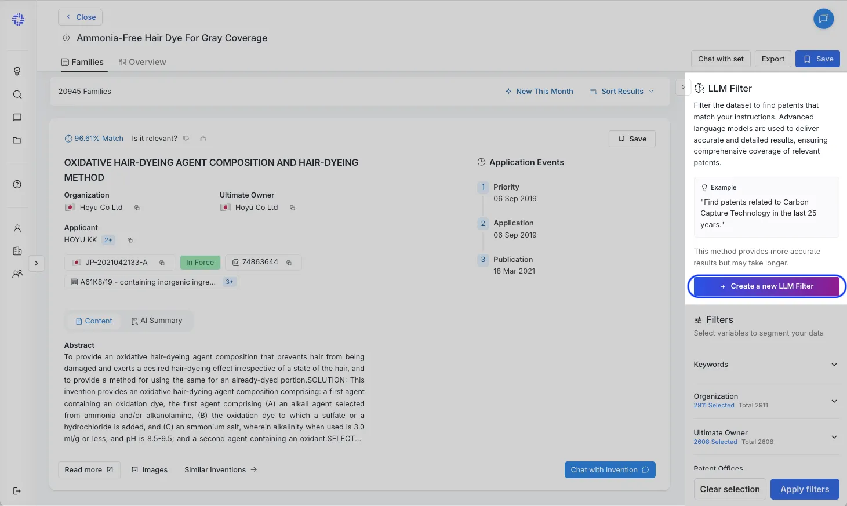The width and height of the screenshot is (847, 506).
Task: Click thumbs up next to Is it relevant
Action: pos(203,139)
